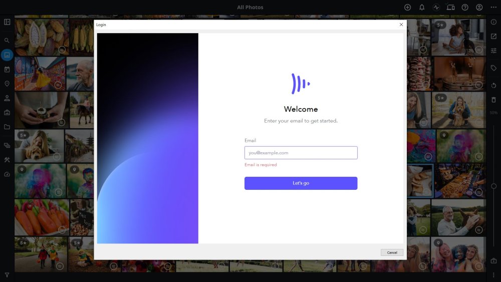The width and height of the screenshot is (501, 282).
Task: Click the trash delete icon
Action: (x=493, y=100)
